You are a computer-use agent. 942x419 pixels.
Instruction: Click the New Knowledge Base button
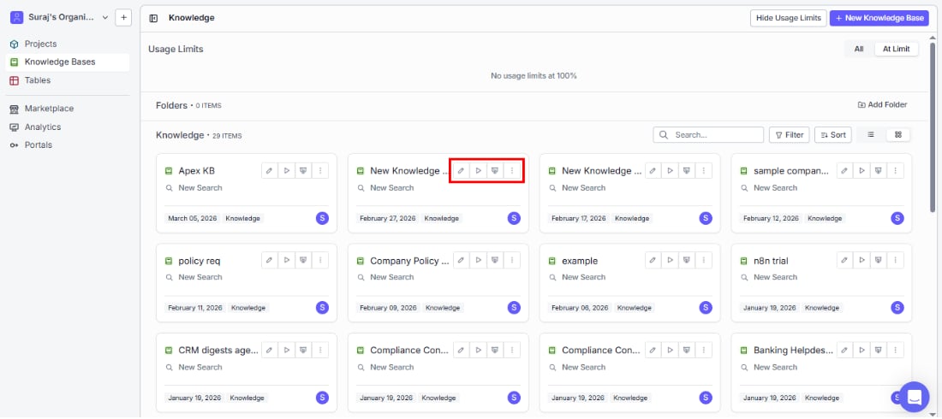pyautogui.click(x=879, y=18)
